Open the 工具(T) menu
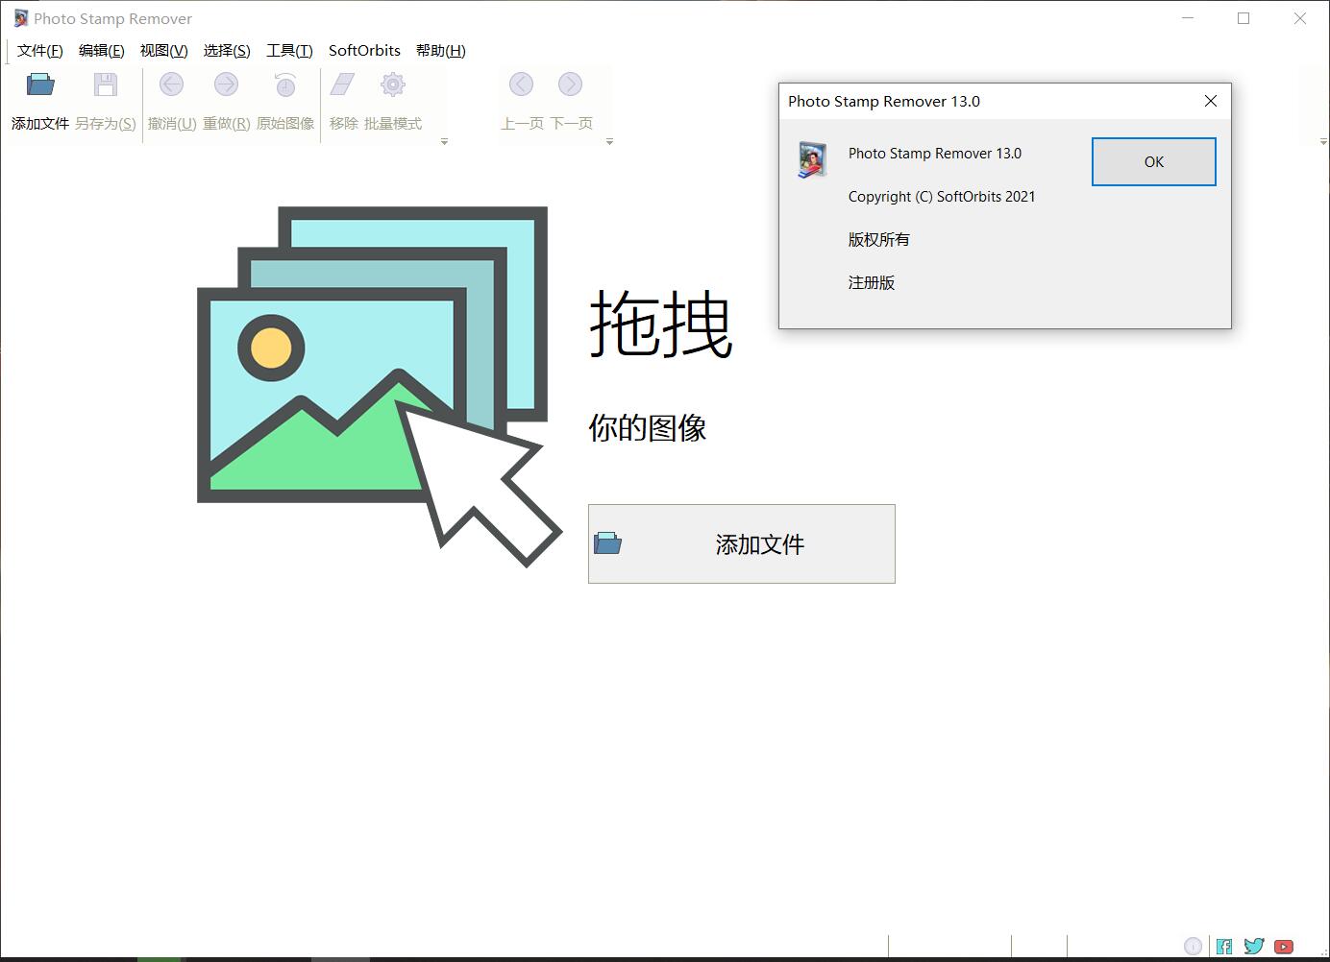 tap(289, 51)
